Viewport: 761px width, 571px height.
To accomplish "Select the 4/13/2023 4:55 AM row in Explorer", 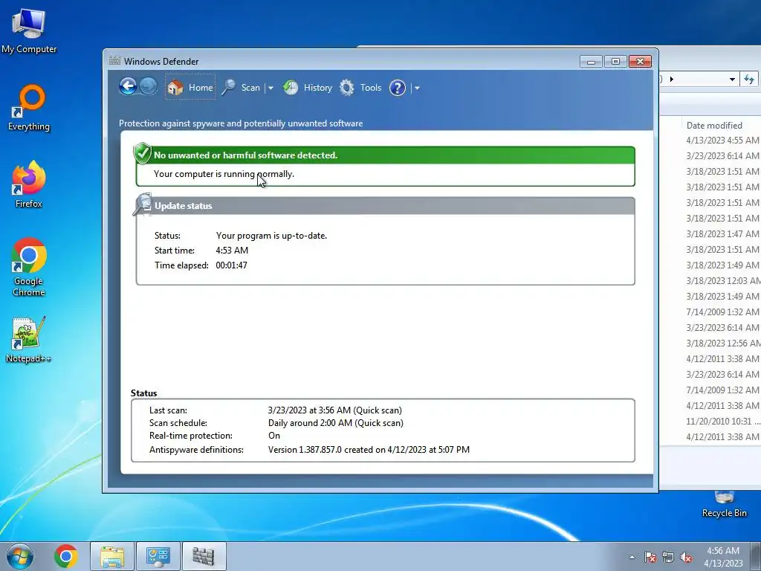I will [x=722, y=141].
